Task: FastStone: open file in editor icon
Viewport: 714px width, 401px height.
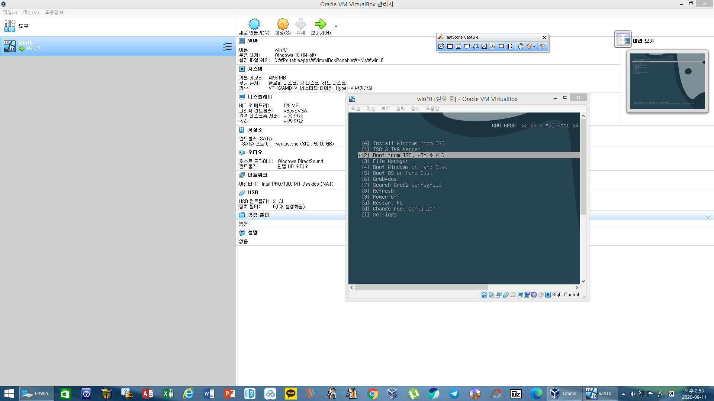Action: [441, 46]
